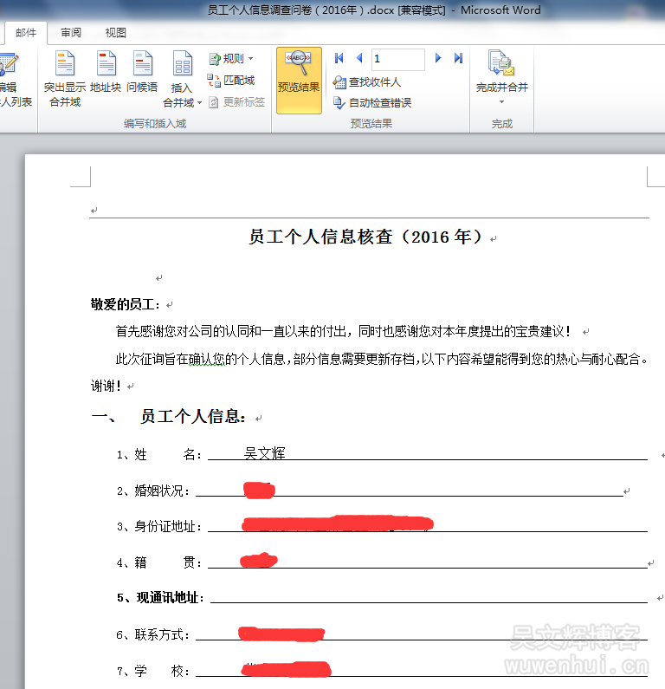Image resolution: width=665 pixels, height=689 pixels.
Task: Switch to the Review (审阅) tab
Action: click(x=71, y=33)
